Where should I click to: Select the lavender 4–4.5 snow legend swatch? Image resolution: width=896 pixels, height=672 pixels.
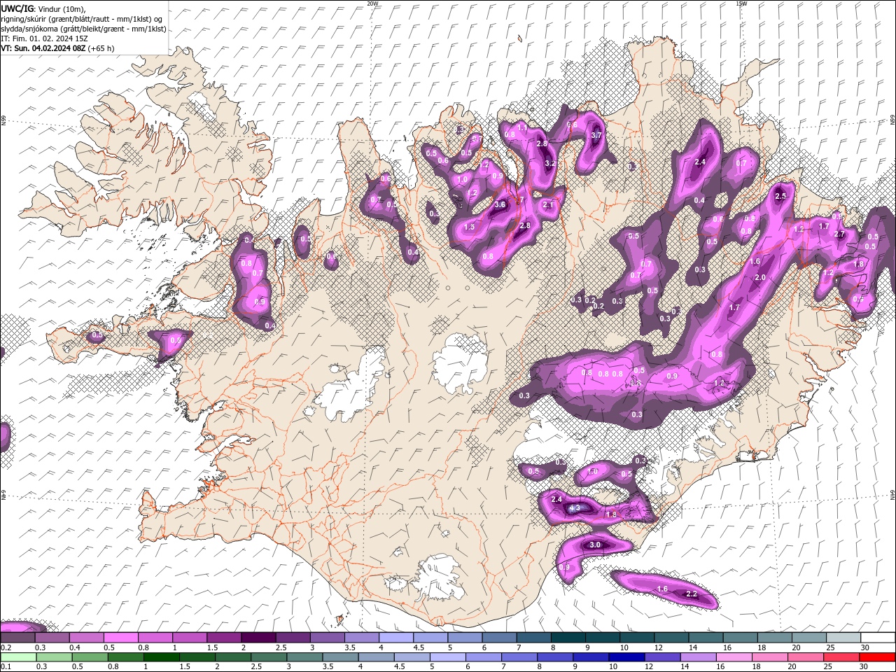pyautogui.click(x=396, y=638)
